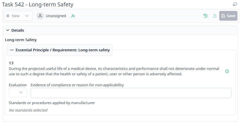This screenshot has height=123, width=241.
Task: Click the Task 542 title
Action: [x=38, y=4]
